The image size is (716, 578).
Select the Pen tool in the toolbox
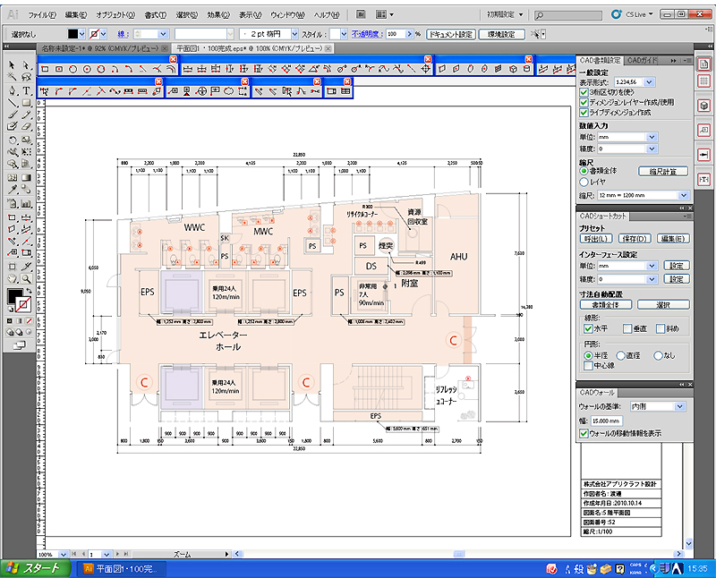(x=13, y=90)
